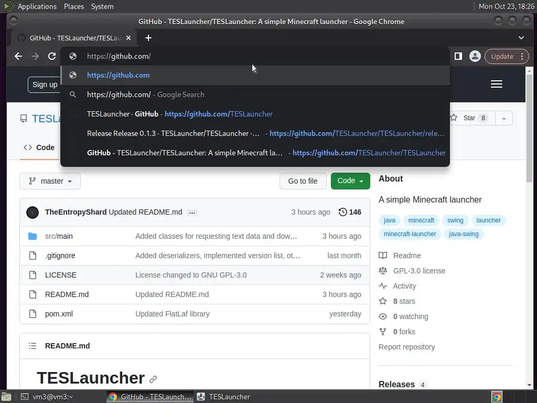Copy TESLauncher heading anchor link icon
The height and width of the screenshot is (403, 537).
coord(153,379)
